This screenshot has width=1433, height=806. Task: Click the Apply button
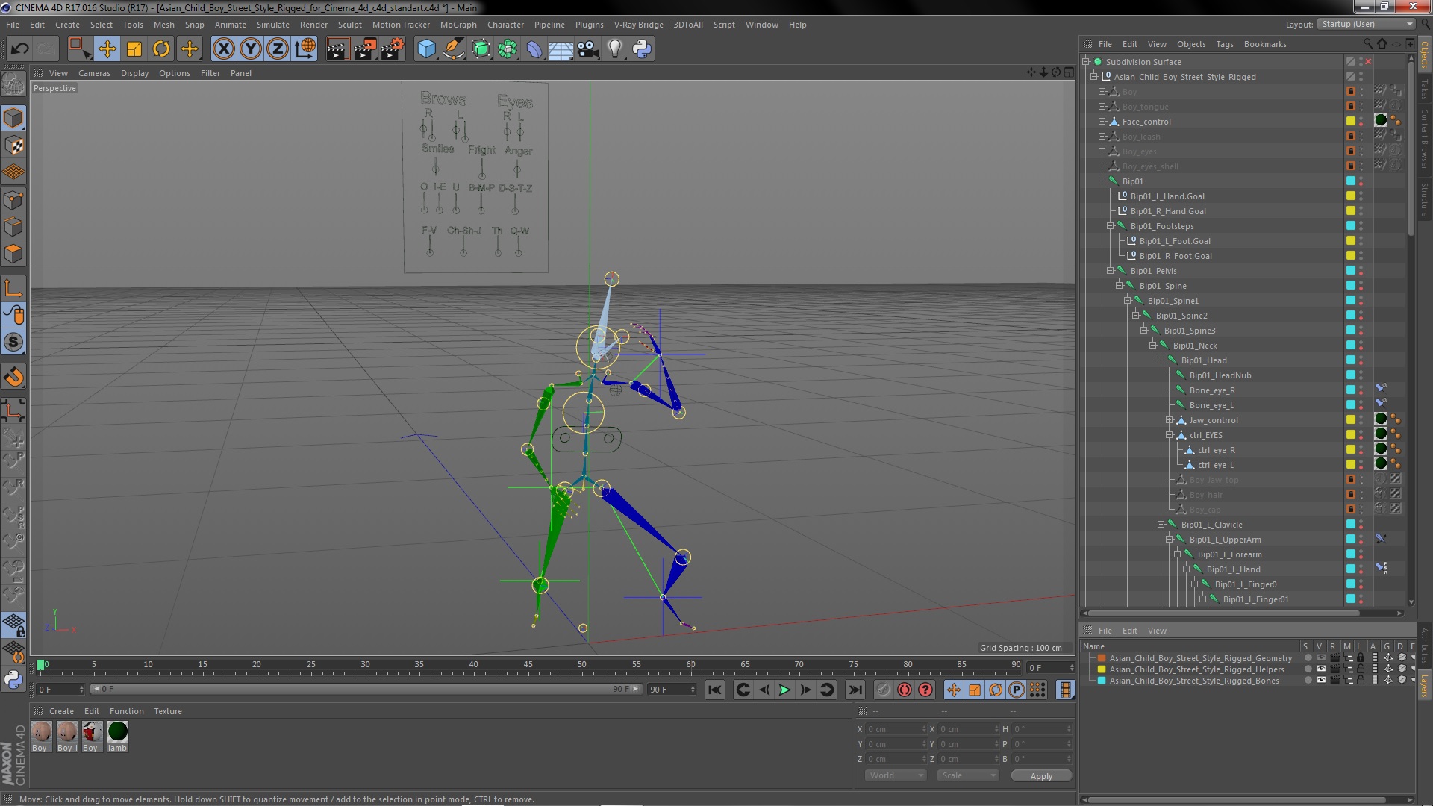point(1041,776)
